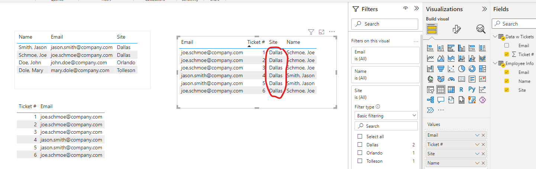
Task: Open the Ticket # value well dropdown
Action: tap(477, 144)
